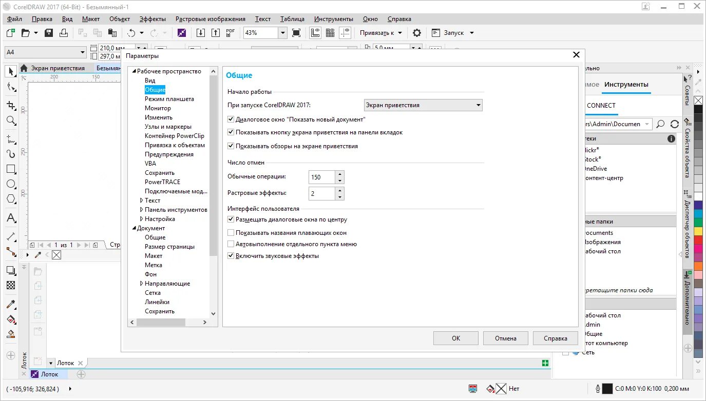The height and width of the screenshot is (401, 706).
Task: Click the options tree horizontal scrollbar
Action: coord(161,322)
